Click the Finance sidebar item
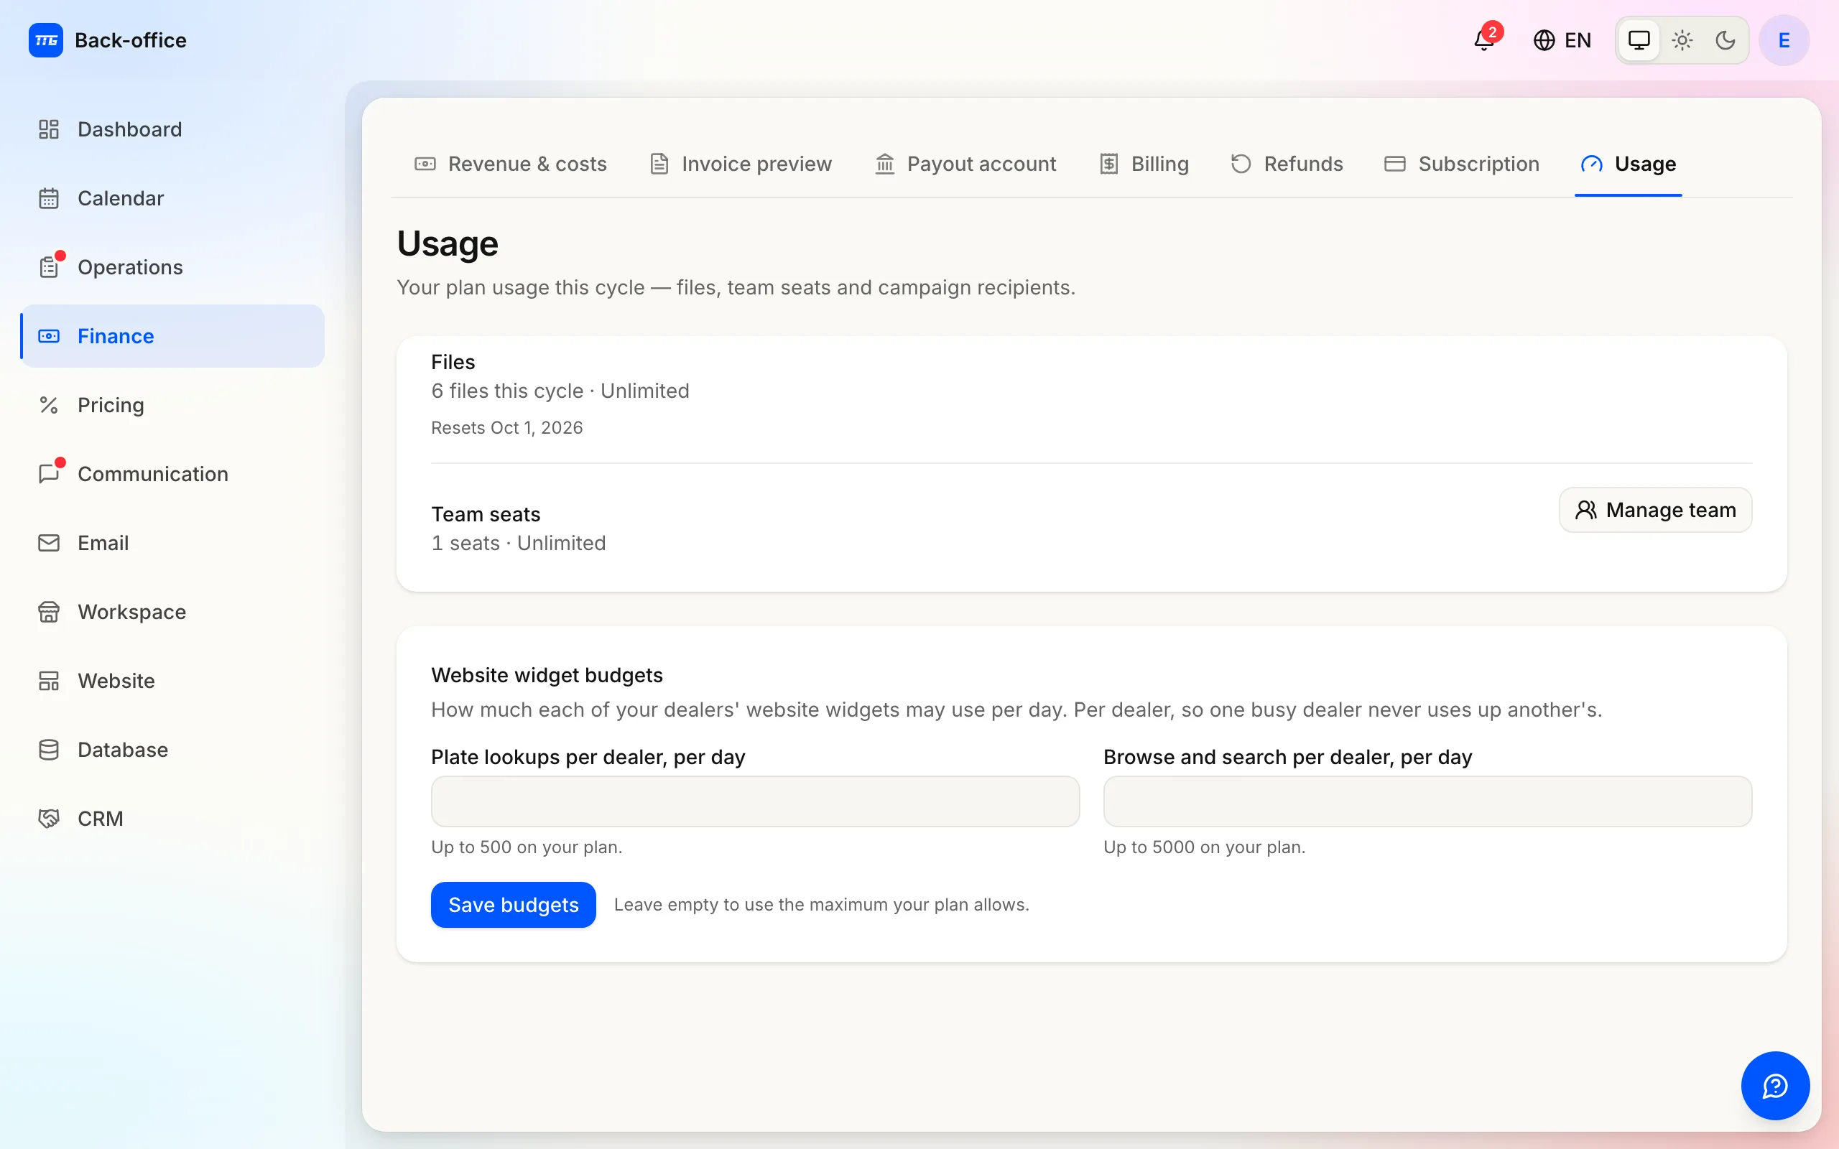The height and width of the screenshot is (1149, 1839). 172,336
